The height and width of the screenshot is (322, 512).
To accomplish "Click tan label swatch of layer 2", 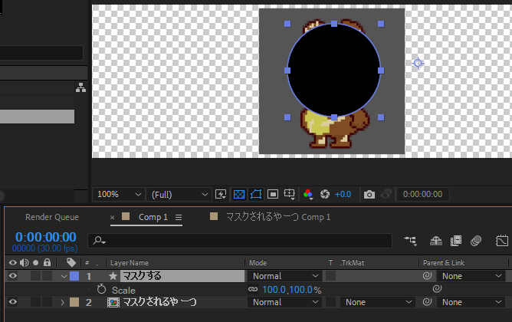I will pos(74,302).
